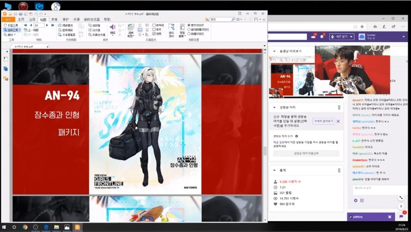This screenshot has width=411, height=232.
Task: Toggle the rulers checkbox
Action: point(154,30)
